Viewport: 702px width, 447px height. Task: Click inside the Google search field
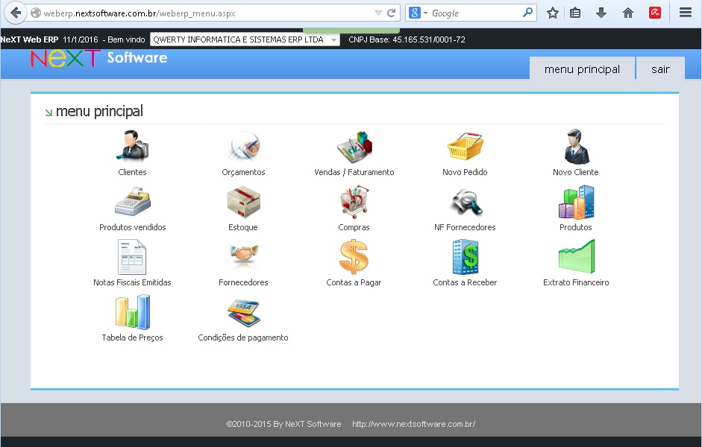point(474,13)
